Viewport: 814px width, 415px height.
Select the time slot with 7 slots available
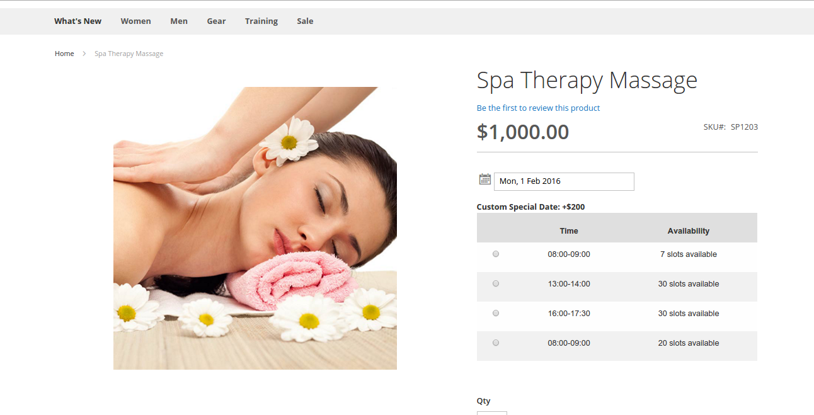tap(496, 254)
